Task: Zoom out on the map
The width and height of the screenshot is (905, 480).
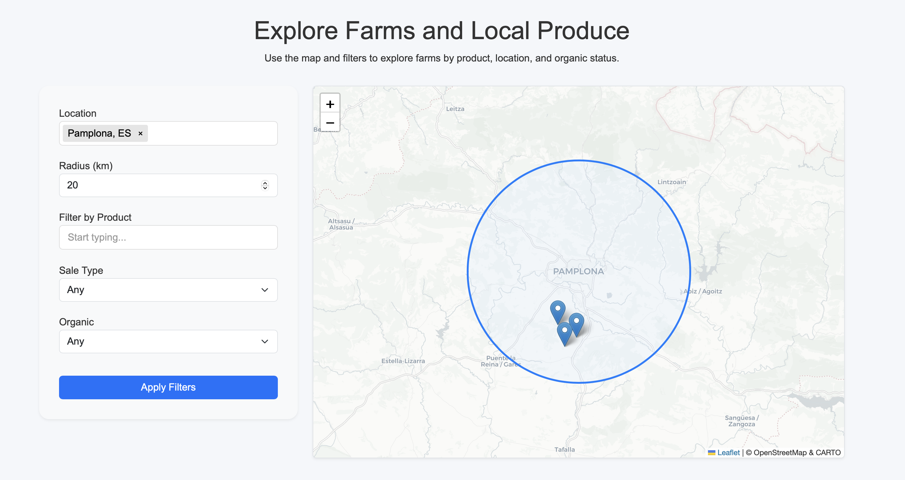Action: pos(330,123)
